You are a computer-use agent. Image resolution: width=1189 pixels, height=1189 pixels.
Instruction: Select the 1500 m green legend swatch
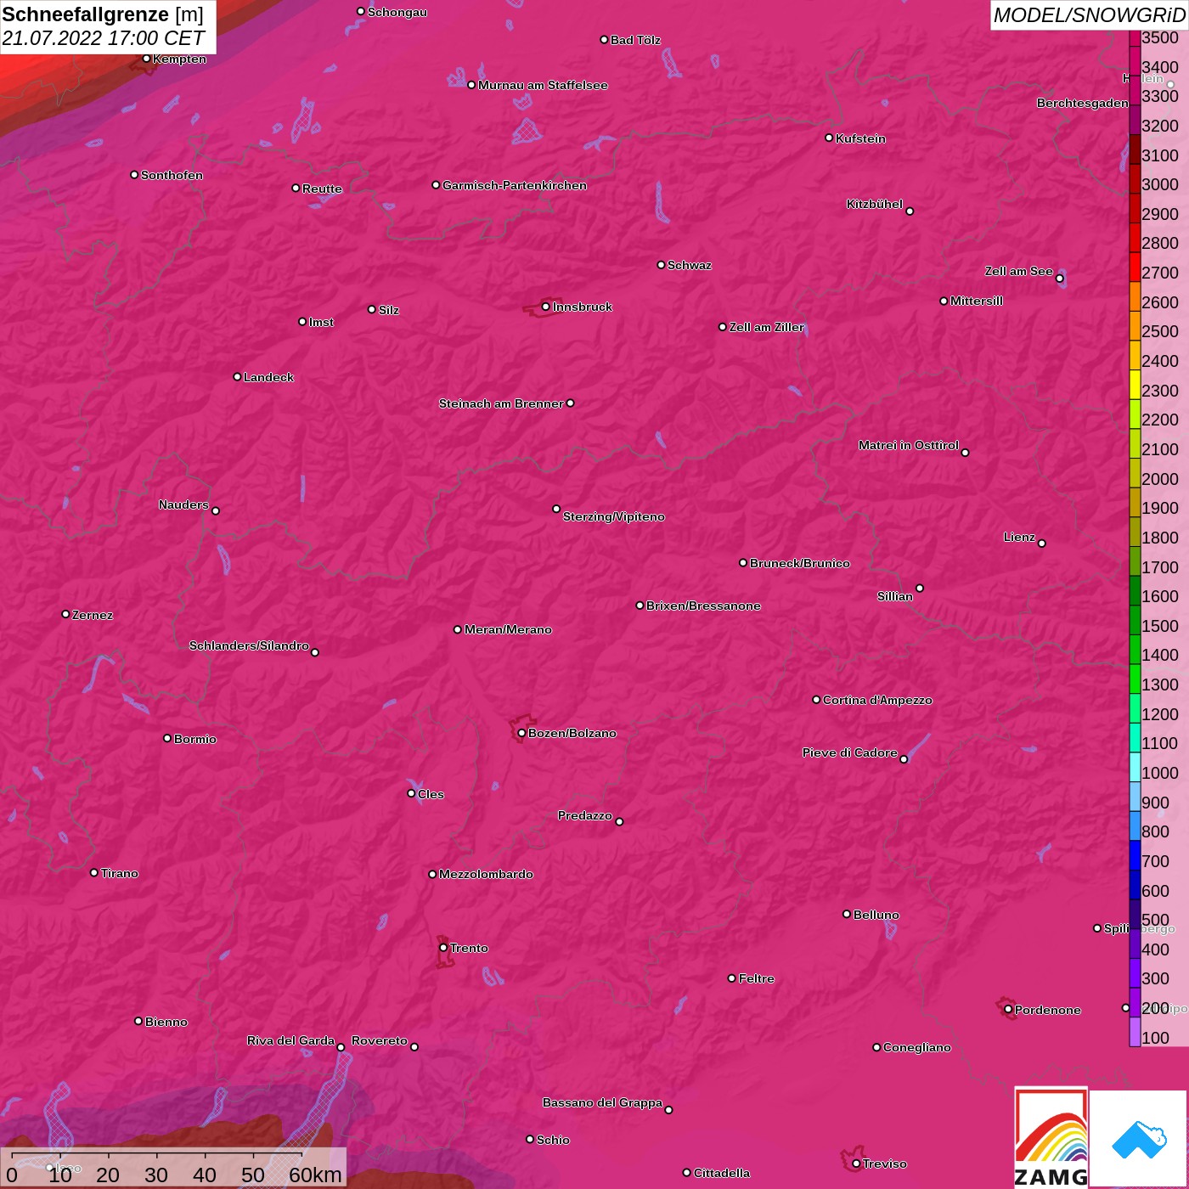[1135, 619]
